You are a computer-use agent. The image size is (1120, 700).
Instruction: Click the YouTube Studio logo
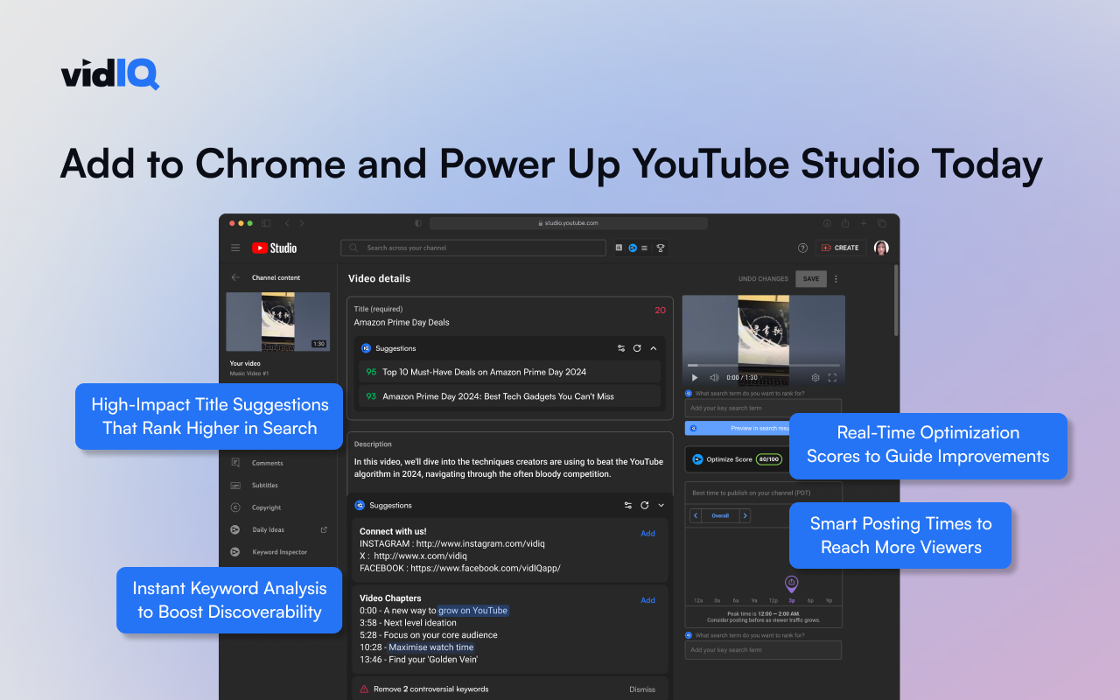pyautogui.click(x=275, y=248)
